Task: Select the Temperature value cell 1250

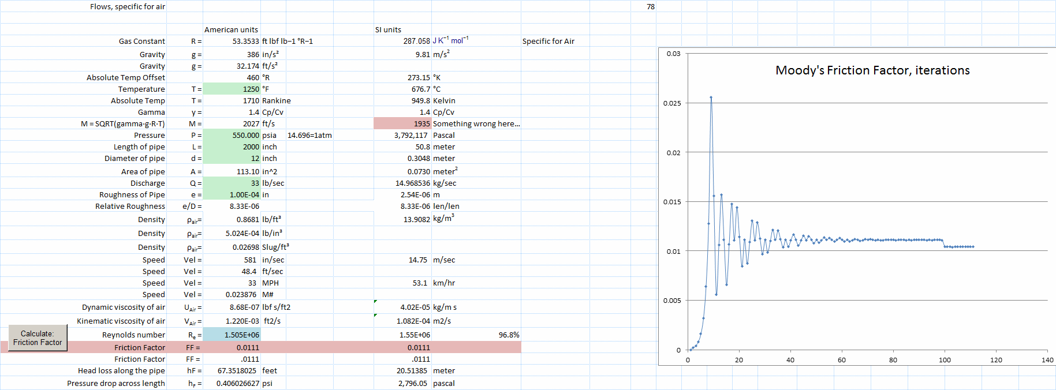Action: tap(232, 89)
